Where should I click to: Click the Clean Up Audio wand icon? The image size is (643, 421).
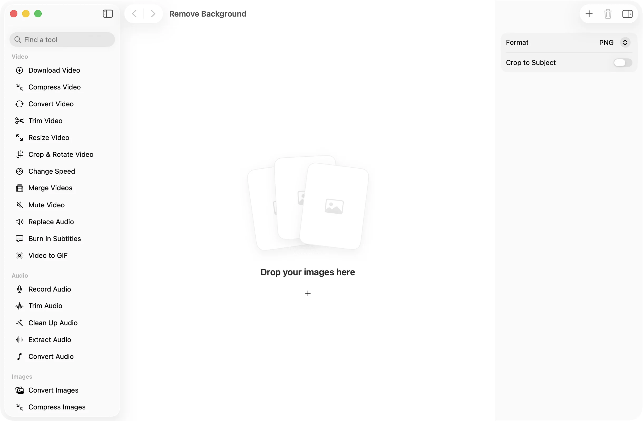click(20, 323)
